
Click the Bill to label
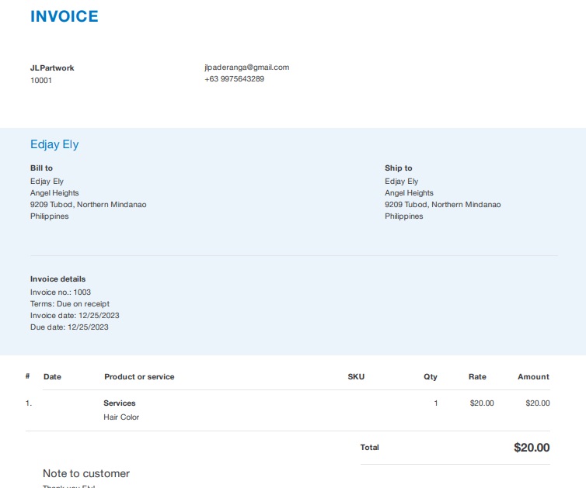coord(41,168)
